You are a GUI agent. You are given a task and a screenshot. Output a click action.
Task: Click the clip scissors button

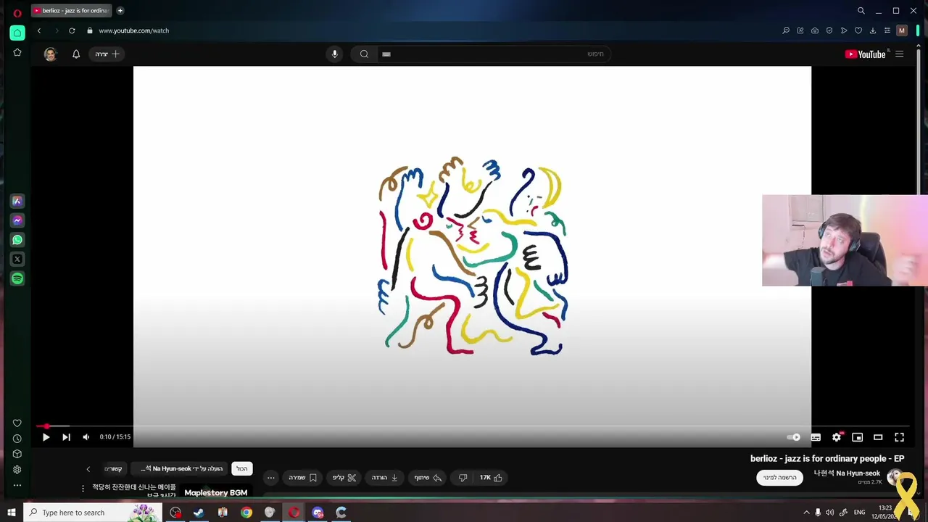click(x=344, y=478)
